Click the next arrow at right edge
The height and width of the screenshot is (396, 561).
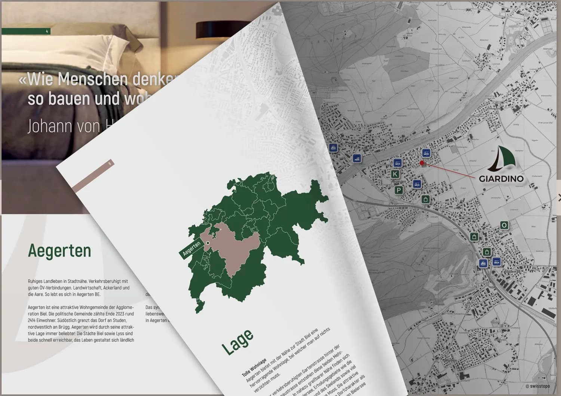pos(559,197)
